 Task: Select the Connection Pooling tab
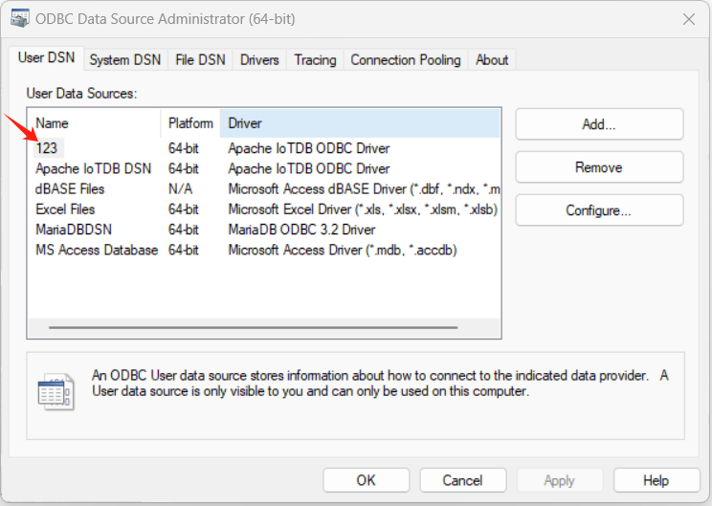405,59
